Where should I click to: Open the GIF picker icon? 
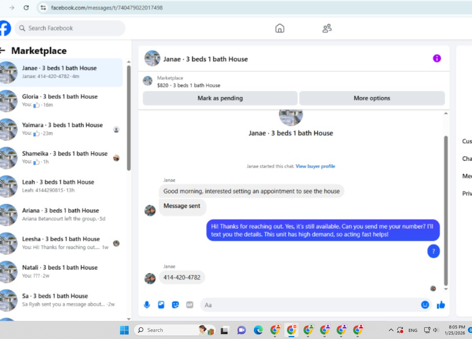pos(190,305)
